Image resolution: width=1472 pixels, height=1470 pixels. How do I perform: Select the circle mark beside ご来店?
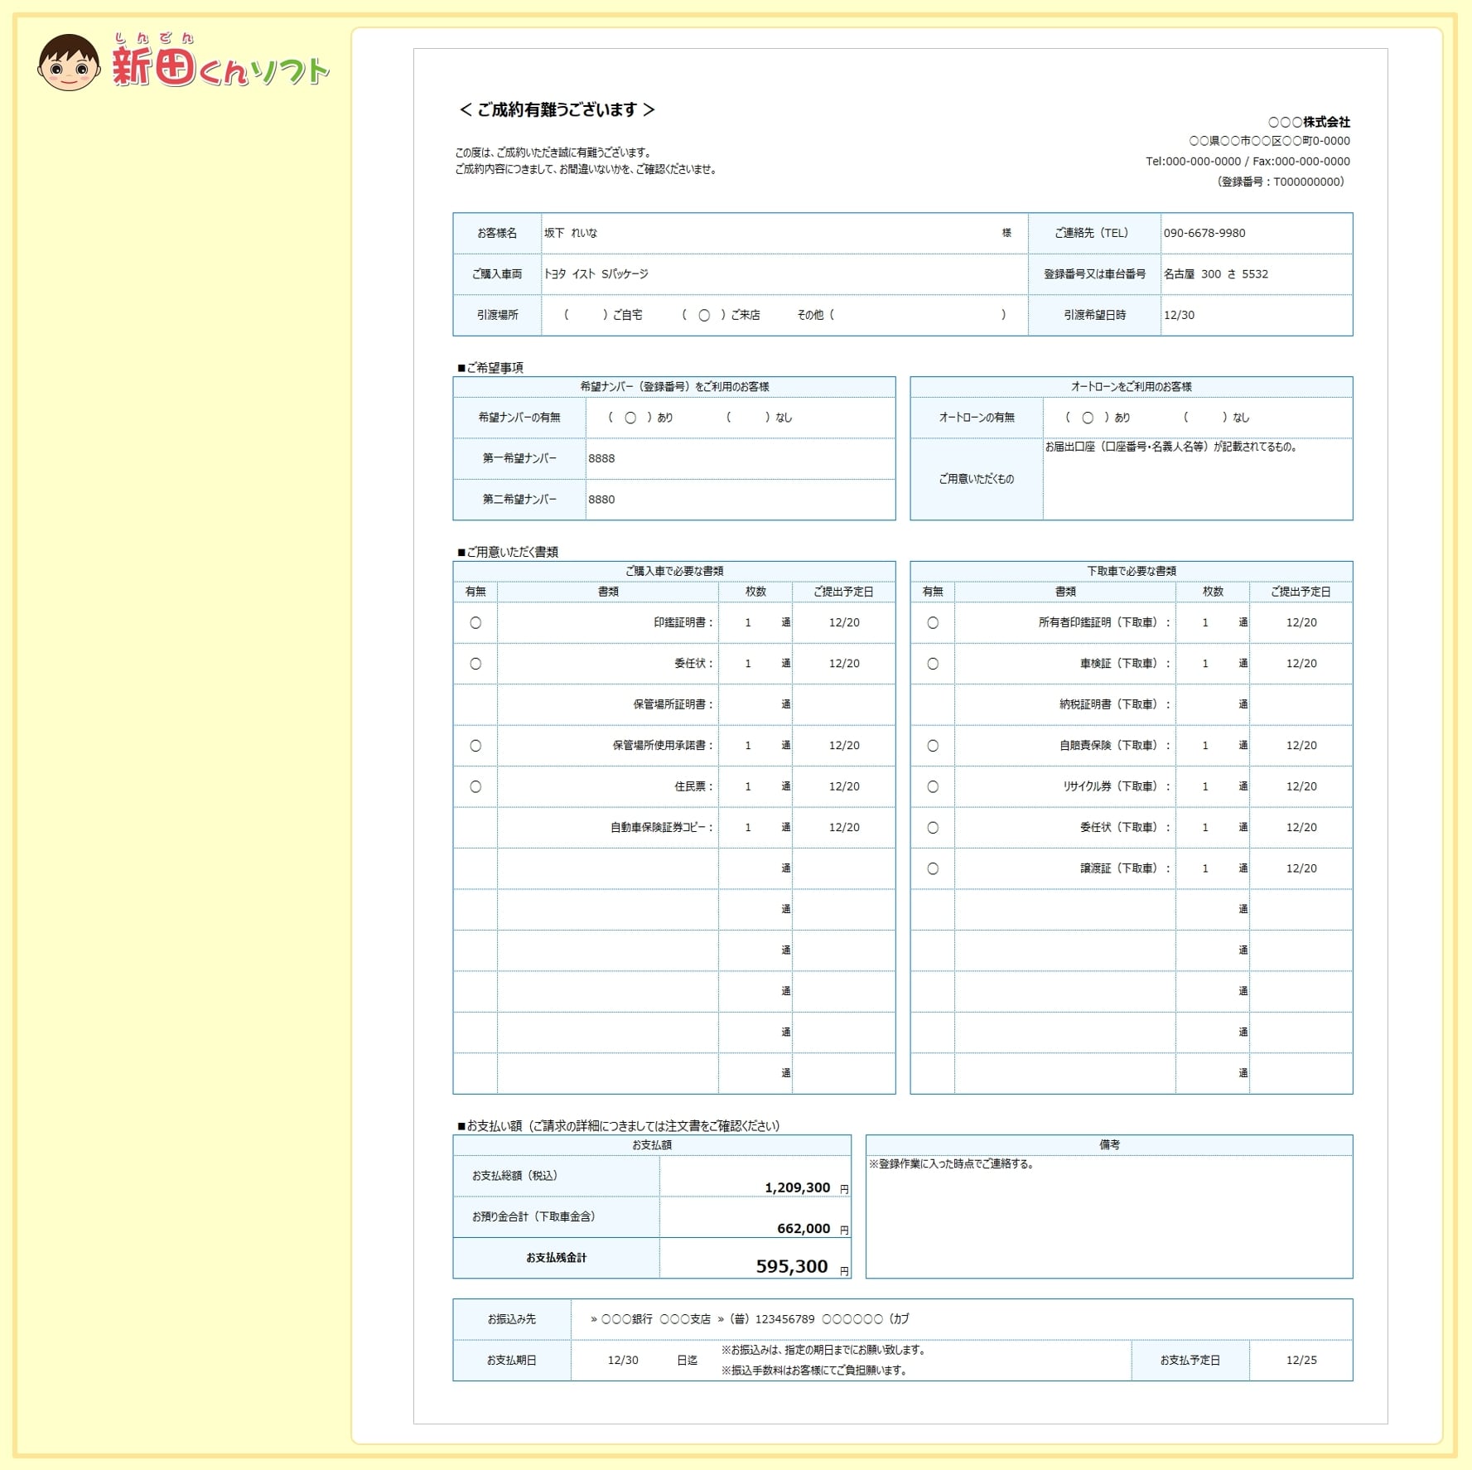(x=704, y=316)
